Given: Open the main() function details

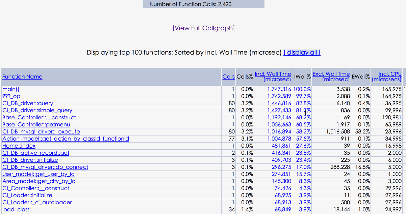Looking at the screenshot, I should [x=11, y=89].
